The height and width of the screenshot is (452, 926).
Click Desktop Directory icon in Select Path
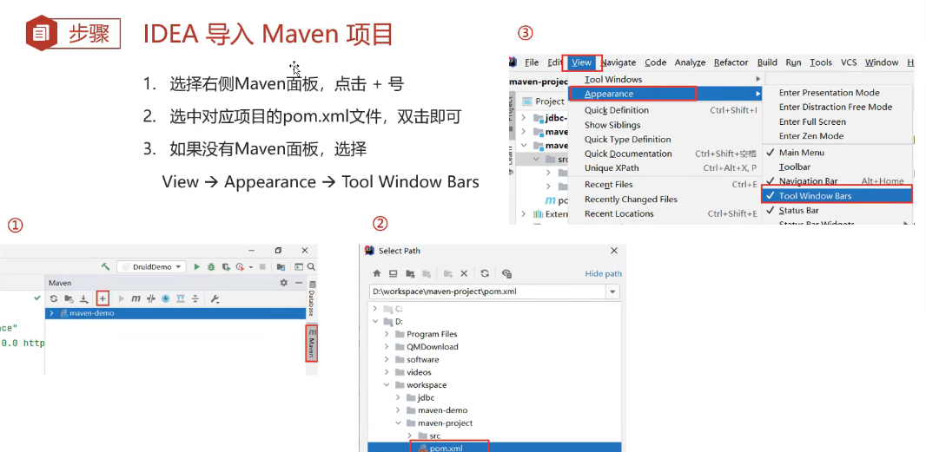click(x=394, y=274)
